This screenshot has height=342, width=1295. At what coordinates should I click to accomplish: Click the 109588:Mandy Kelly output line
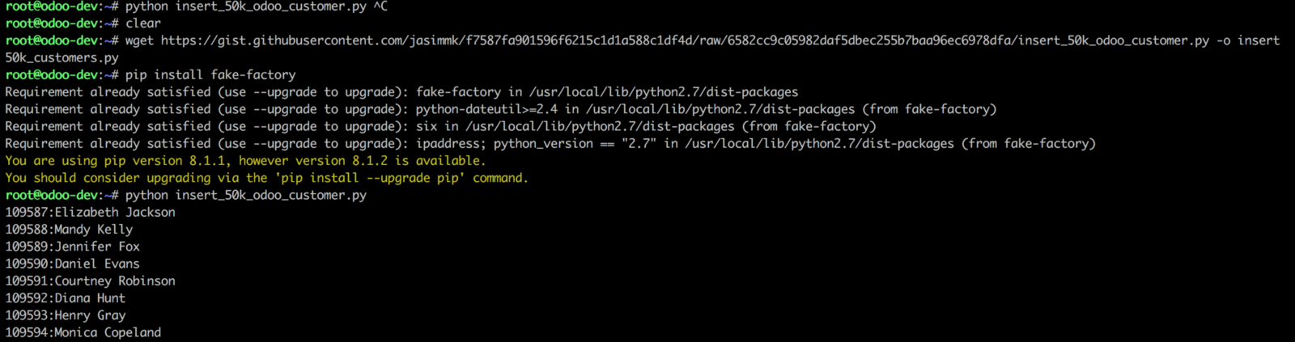pyautogui.click(x=70, y=230)
